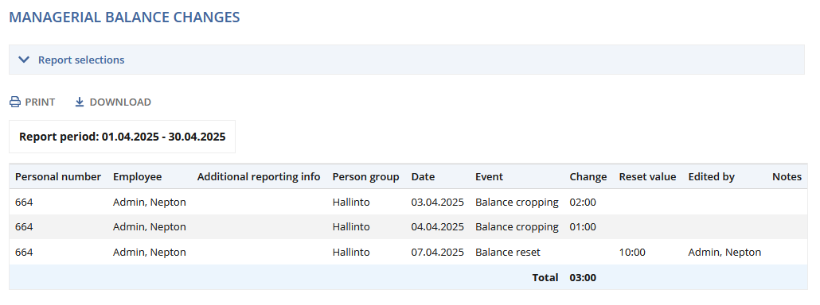Click the Total 03:00 value
The height and width of the screenshot is (305, 820).
583,277
